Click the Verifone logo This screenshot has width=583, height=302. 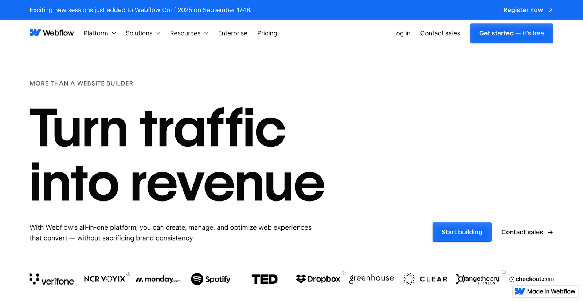click(x=51, y=279)
